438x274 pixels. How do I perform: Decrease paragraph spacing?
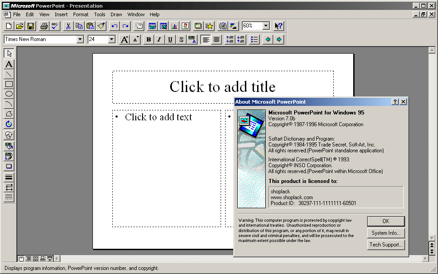pos(240,39)
